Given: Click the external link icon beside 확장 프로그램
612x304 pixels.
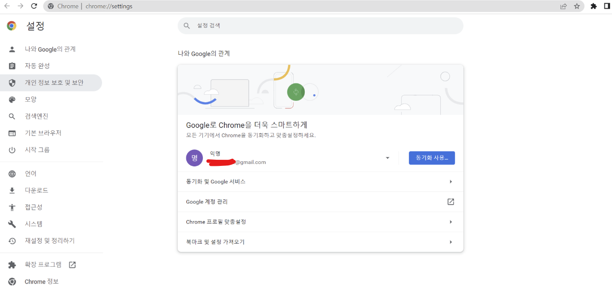Looking at the screenshot, I should 72,265.
